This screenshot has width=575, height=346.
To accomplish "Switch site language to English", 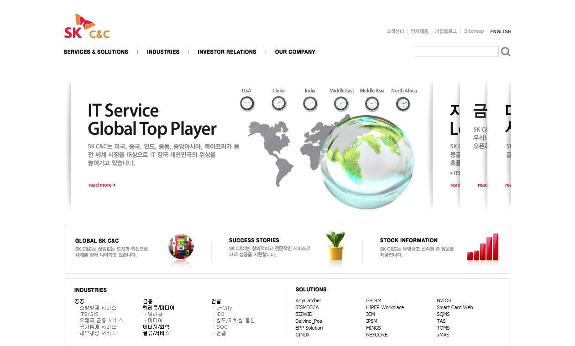I will coord(500,31).
